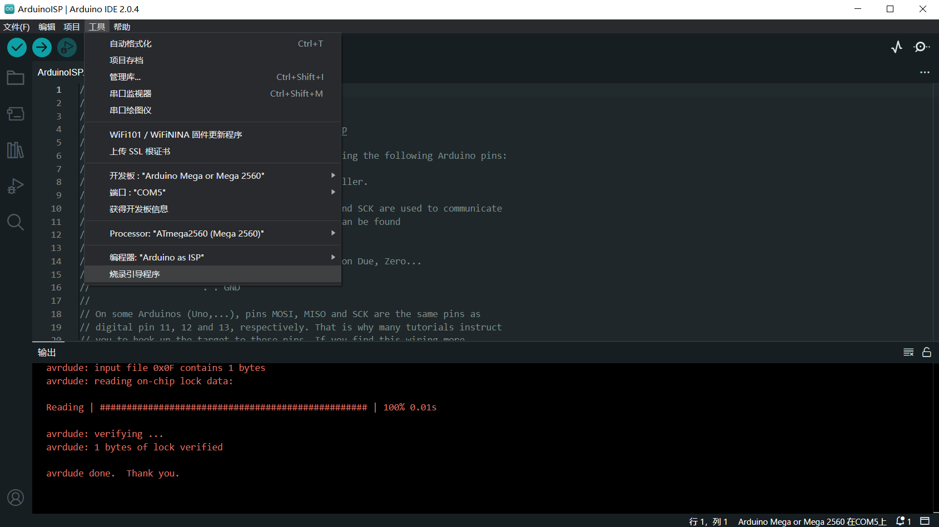Viewport: 939px width, 527px height.
Task: Open the Sketchbook folder sidebar icon
Action: tap(16, 78)
